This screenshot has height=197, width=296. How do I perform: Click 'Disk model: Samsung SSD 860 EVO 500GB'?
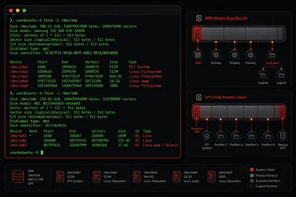tap(47, 31)
